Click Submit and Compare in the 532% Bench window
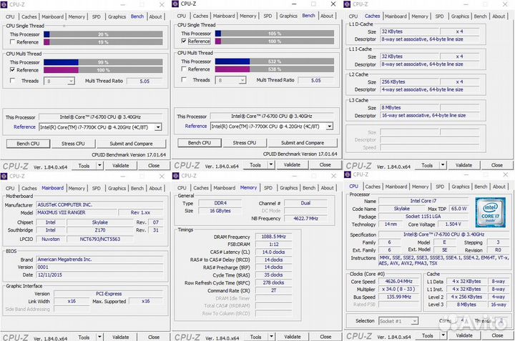The image size is (515, 341). pos(303,143)
